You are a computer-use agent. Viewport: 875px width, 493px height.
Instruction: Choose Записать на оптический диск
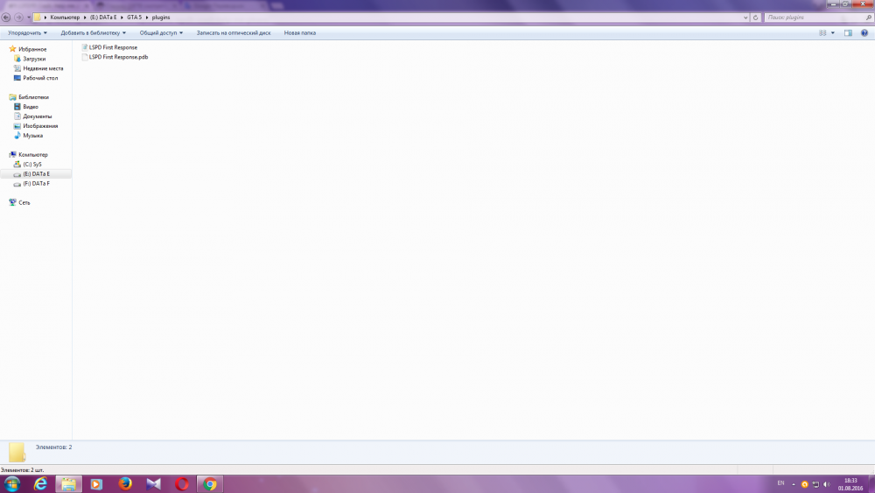point(234,33)
